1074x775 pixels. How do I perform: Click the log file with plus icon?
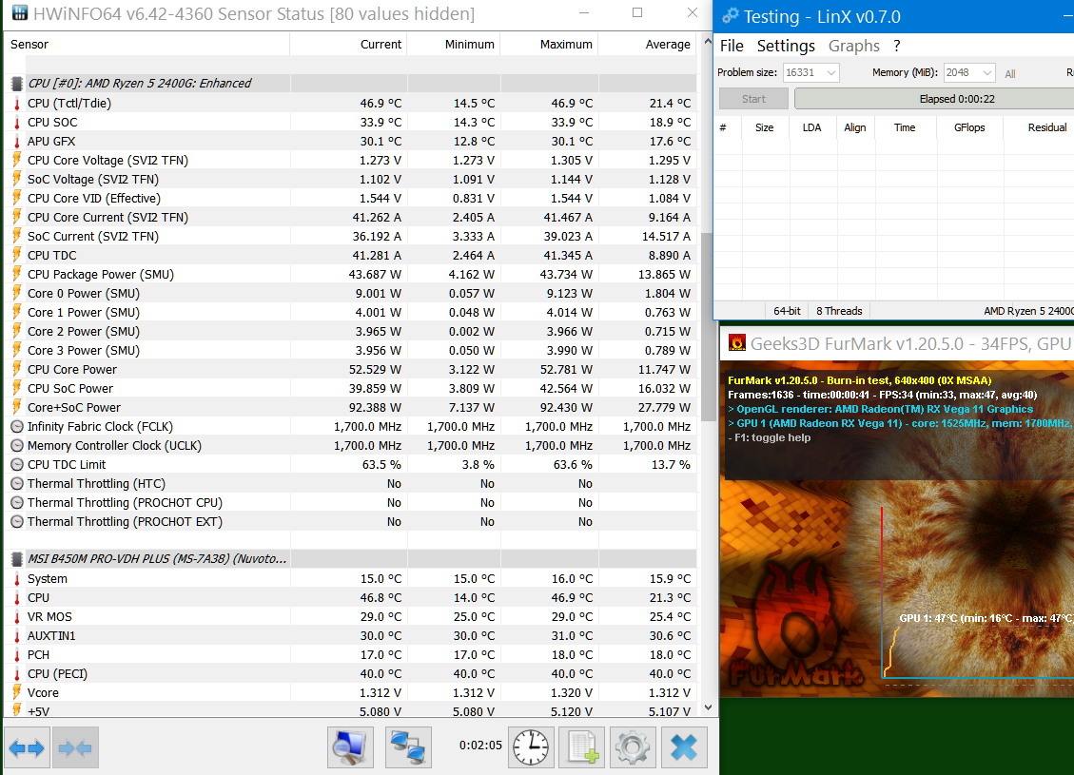coord(582,746)
